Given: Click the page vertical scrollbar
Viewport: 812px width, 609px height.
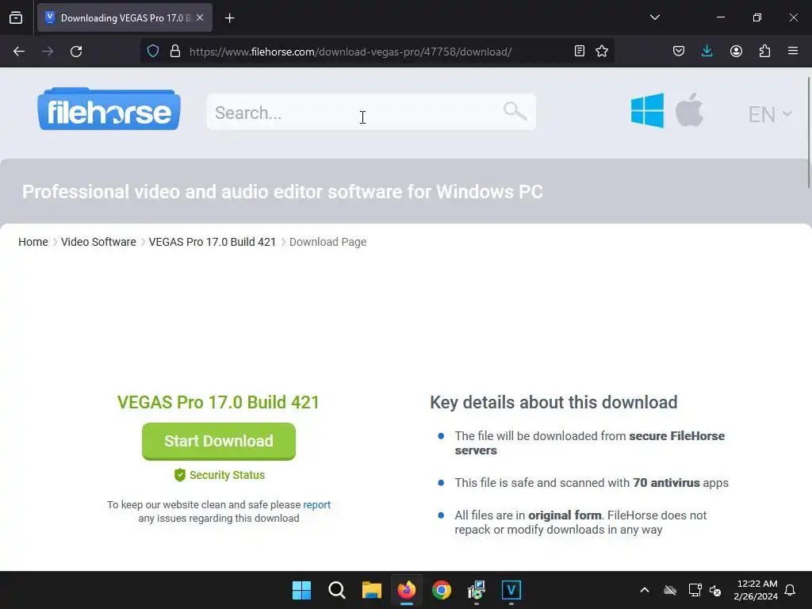Looking at the screenshot, I should pos(808,132).
